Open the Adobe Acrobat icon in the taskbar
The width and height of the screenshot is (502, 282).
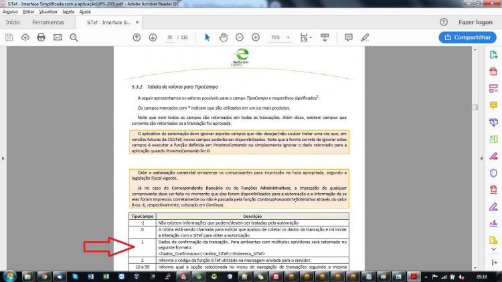[414, 277]
